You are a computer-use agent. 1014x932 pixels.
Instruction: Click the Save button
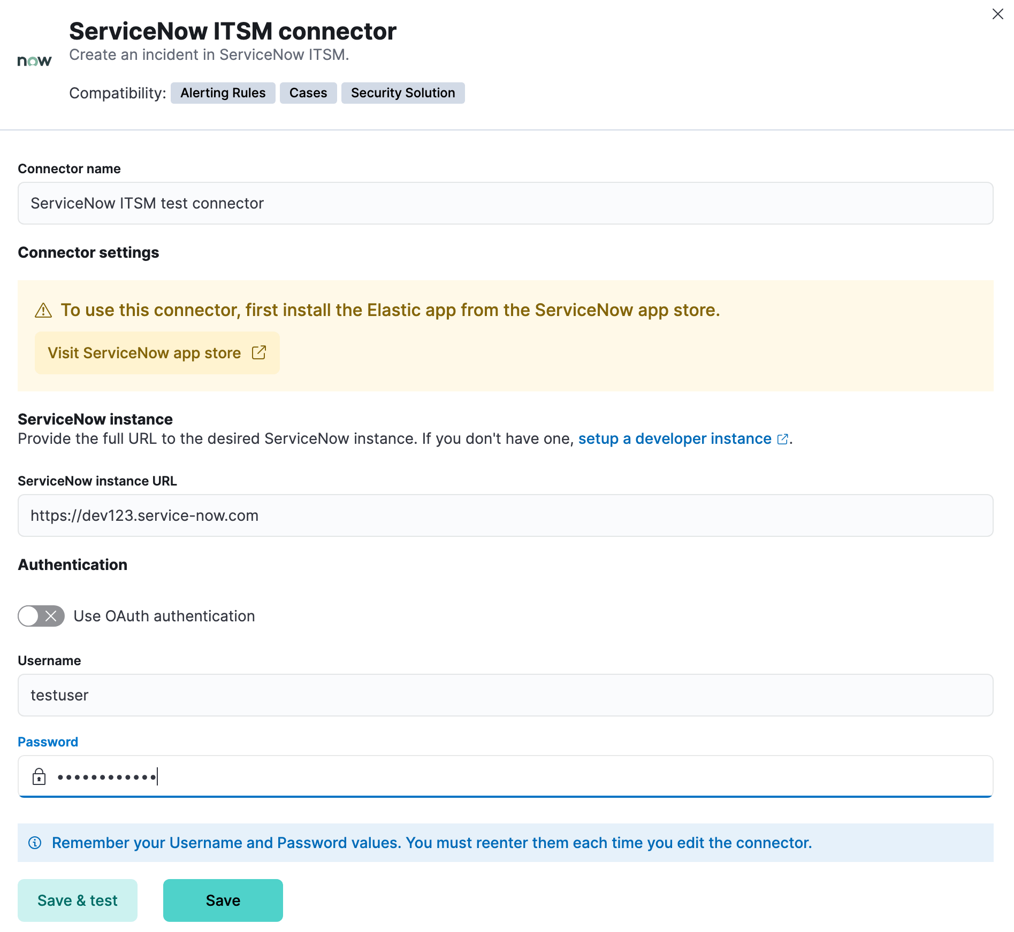223,900
